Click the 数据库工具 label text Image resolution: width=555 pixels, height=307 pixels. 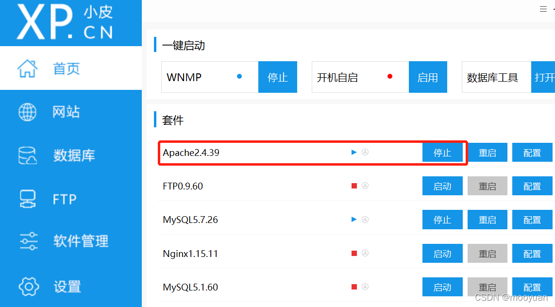pyautogui.click(x=492, y=77)
